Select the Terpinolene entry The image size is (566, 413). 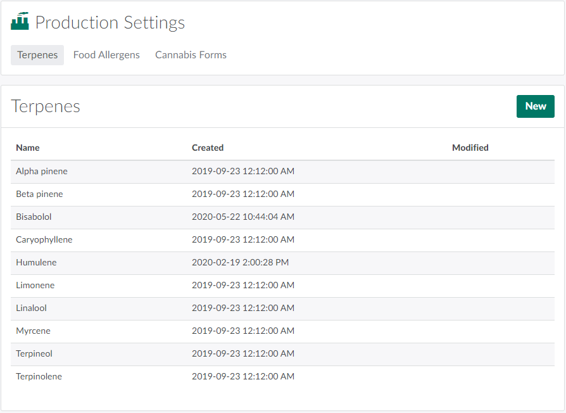[39, 376]
